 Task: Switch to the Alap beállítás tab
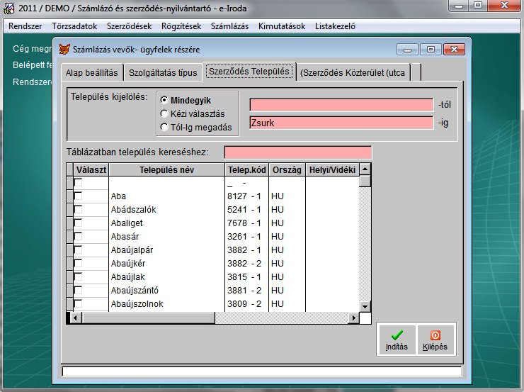(x=92, y=72)
